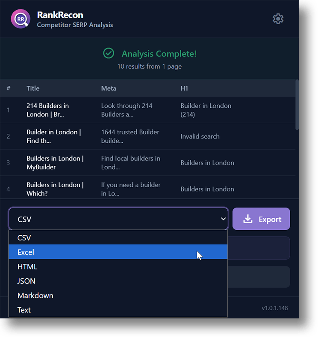Image resolution: width=318 pixels, height=341 pixels.
Task: Open the 'Builders in London | MyBuilder' row
Action: click(x=55, y=163)
